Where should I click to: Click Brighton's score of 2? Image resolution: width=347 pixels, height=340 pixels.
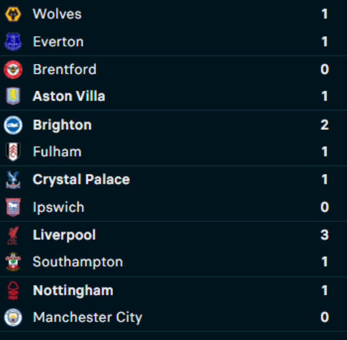click(324, 125)
